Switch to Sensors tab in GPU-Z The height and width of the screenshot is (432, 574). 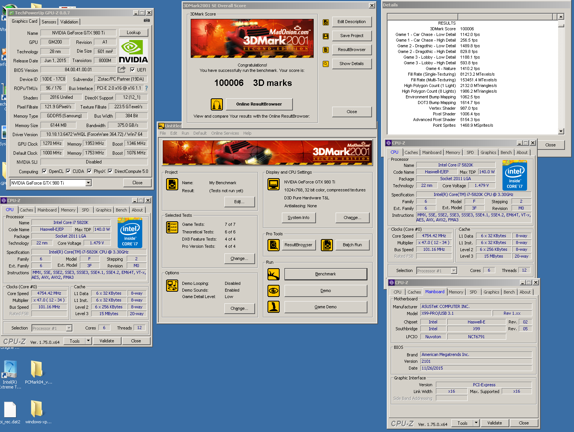49,22
